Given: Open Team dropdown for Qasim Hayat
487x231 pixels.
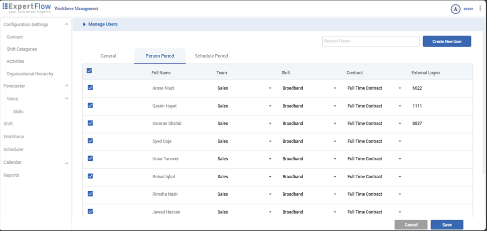Looking at the screenshot, I should point(270,106).
